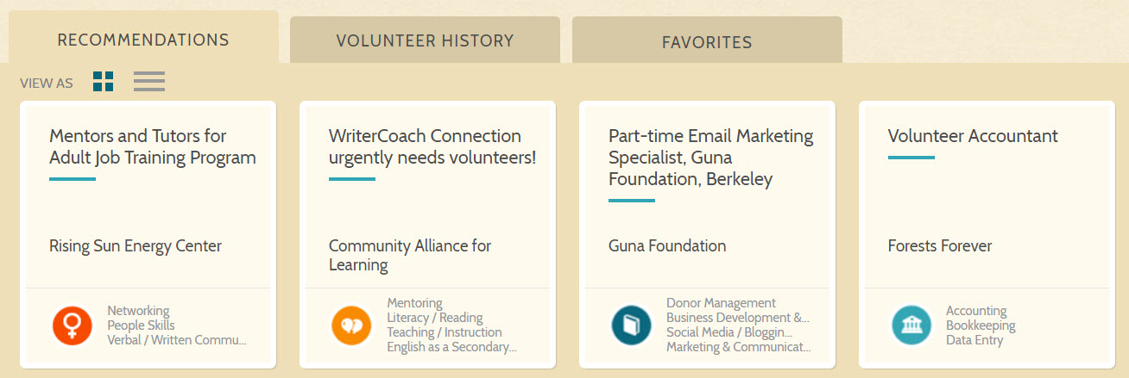Click the dark teal book category icon
1129x378 pixels.
(x=632, y=325)
